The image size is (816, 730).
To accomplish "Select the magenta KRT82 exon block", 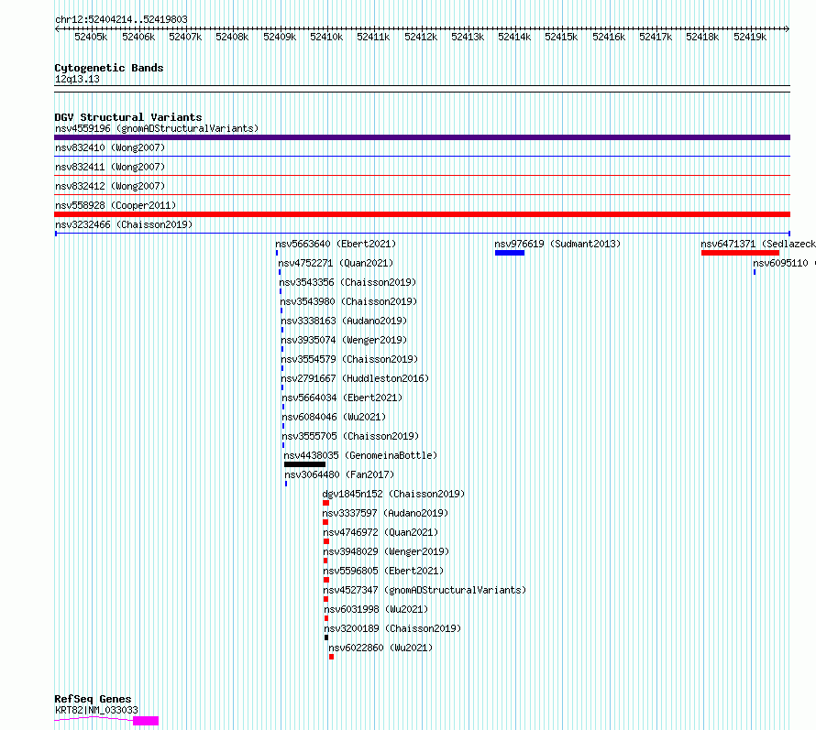I will click(146, 721).
